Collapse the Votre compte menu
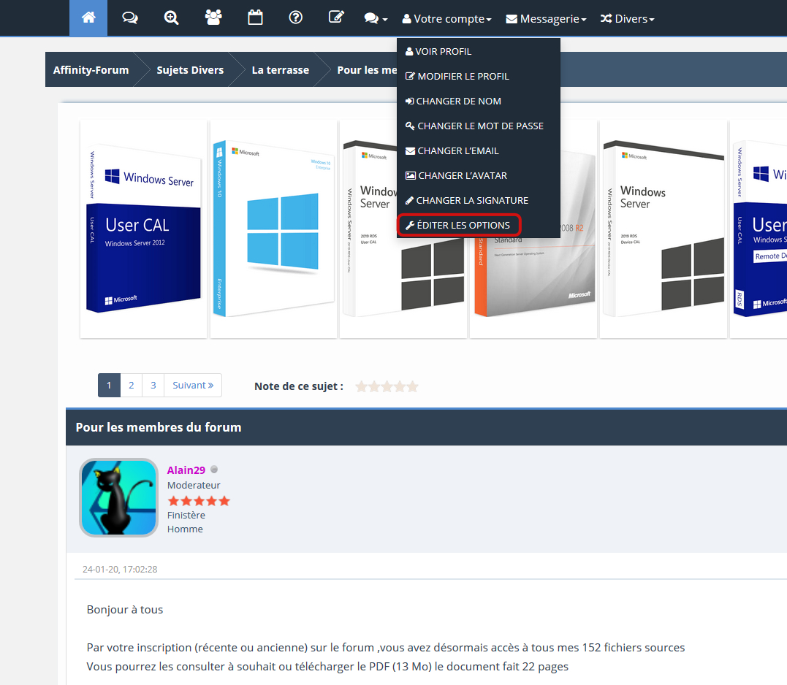 point(446,19)
